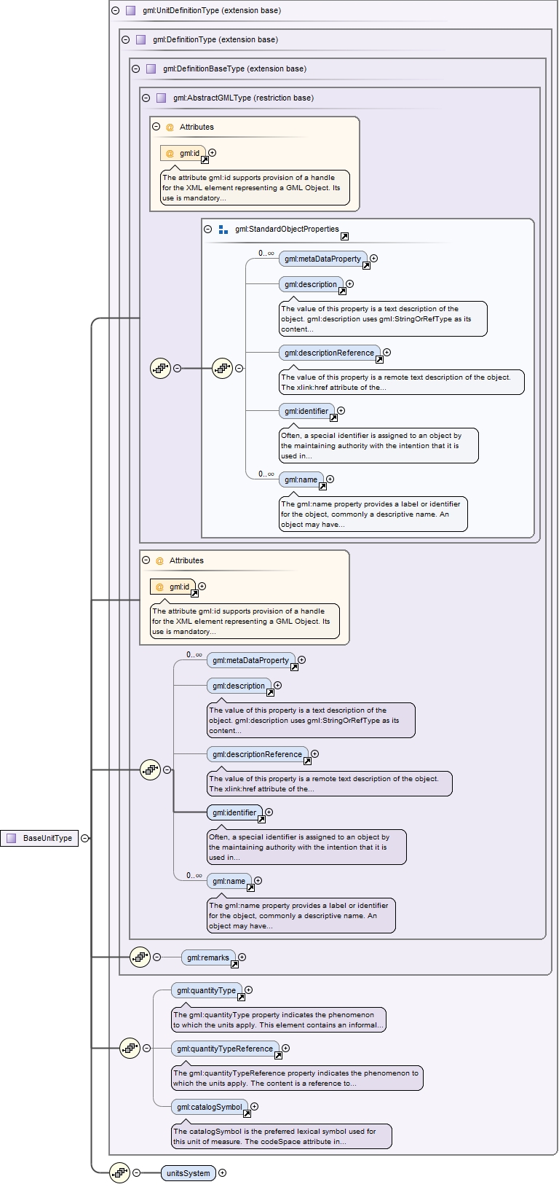Collapse the gml:DefinitionType section
The image size is (559, 1187).
click(125, 39)
